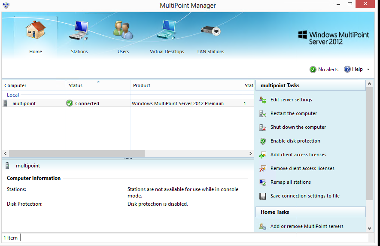Click Remap all stations link
Screen dimensions: 380x246
click(x=291, y=182)
